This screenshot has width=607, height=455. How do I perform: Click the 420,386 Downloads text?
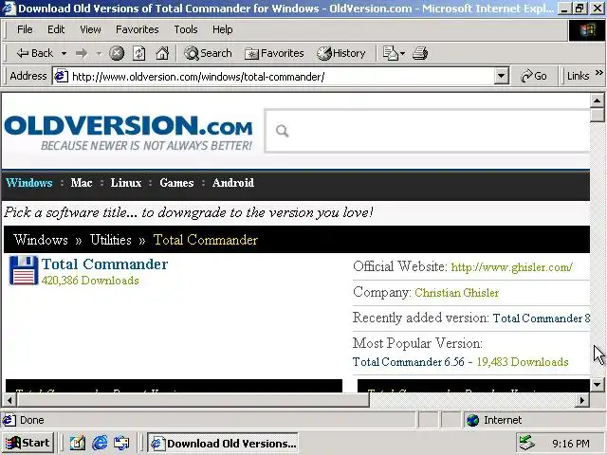[x=90, y=281]
